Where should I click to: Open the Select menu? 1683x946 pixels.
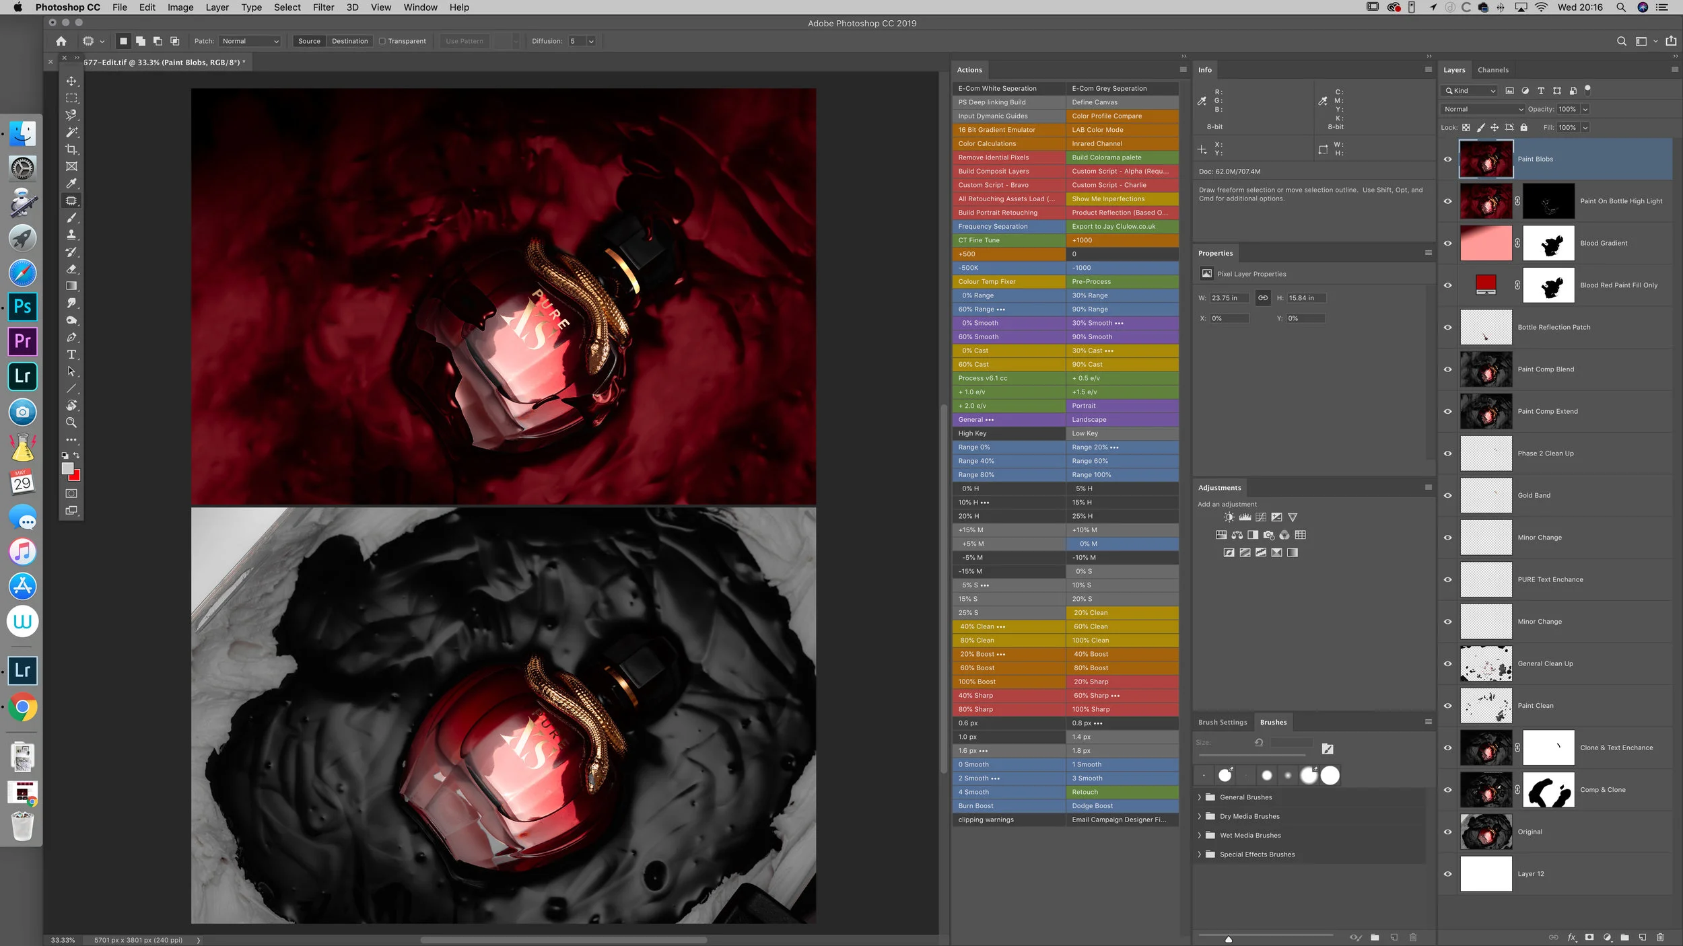click(287, 7)
